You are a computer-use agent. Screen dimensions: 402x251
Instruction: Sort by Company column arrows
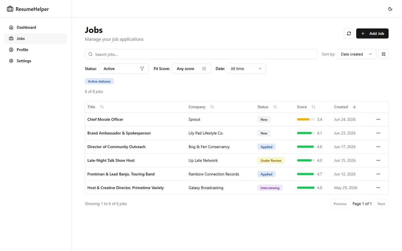click(x=212, y=107)
